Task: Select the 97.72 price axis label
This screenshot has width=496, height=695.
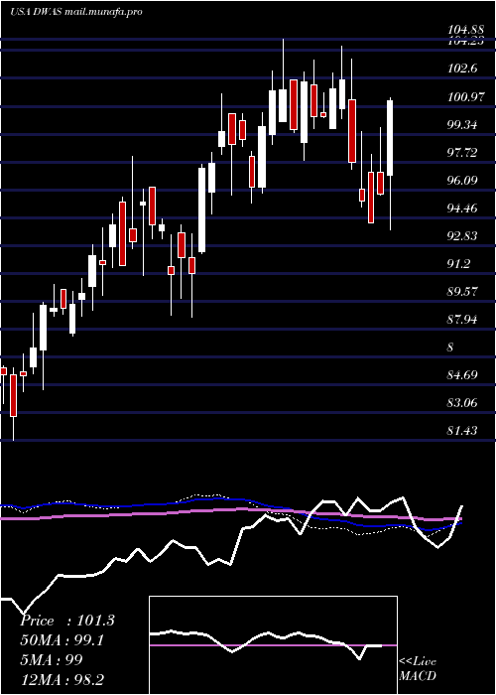Action: 463,153
